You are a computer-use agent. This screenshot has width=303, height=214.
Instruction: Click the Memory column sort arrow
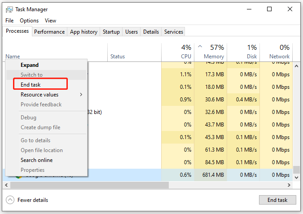click(x=200, y=47)
